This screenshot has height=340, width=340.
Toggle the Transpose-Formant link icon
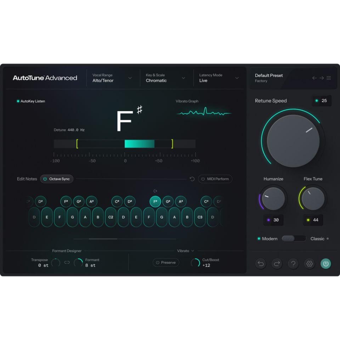pyautogui.click(x=67, y=262)
